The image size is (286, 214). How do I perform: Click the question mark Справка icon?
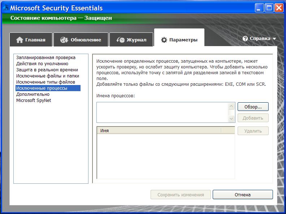[x=245, y=39]
